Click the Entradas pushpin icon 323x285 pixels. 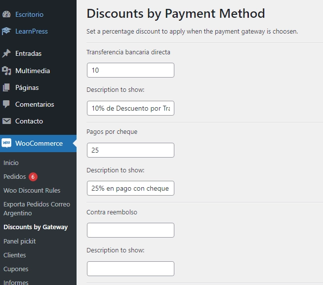click(6, 53)
